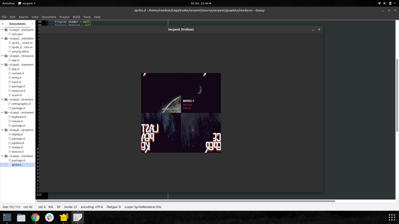This screenshot has height=224, width=399.
Task: Open context.d in the sidebar
Action: [x=18, y=73]
